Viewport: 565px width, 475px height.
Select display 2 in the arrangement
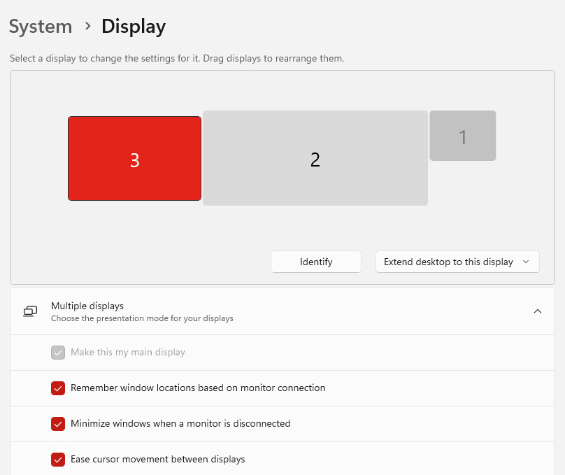coord(315,158)
